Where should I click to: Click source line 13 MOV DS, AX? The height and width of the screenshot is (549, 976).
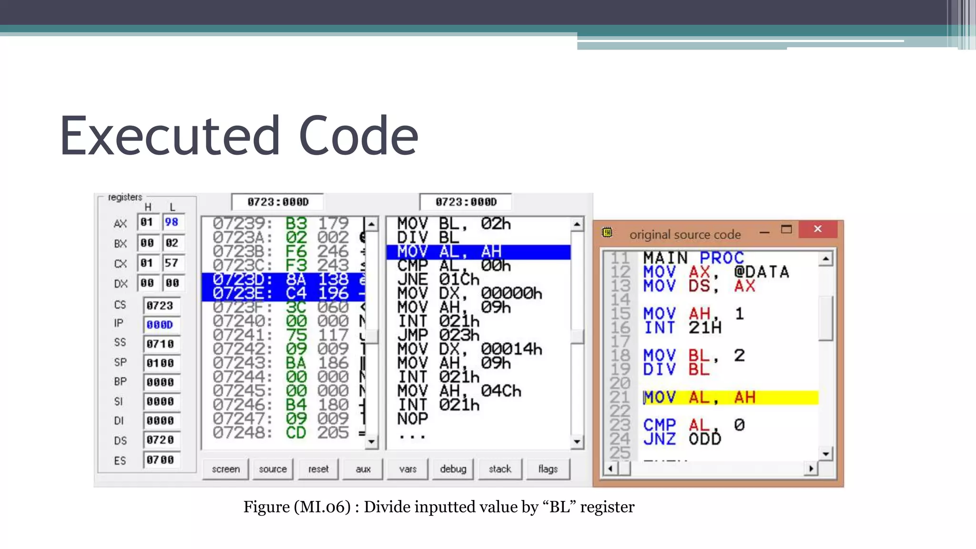pos(699,286)
